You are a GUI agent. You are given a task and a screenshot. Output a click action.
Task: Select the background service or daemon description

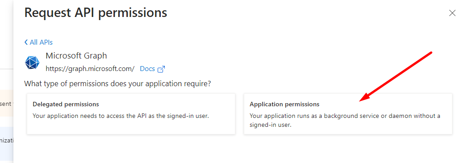tap(345, 121)
